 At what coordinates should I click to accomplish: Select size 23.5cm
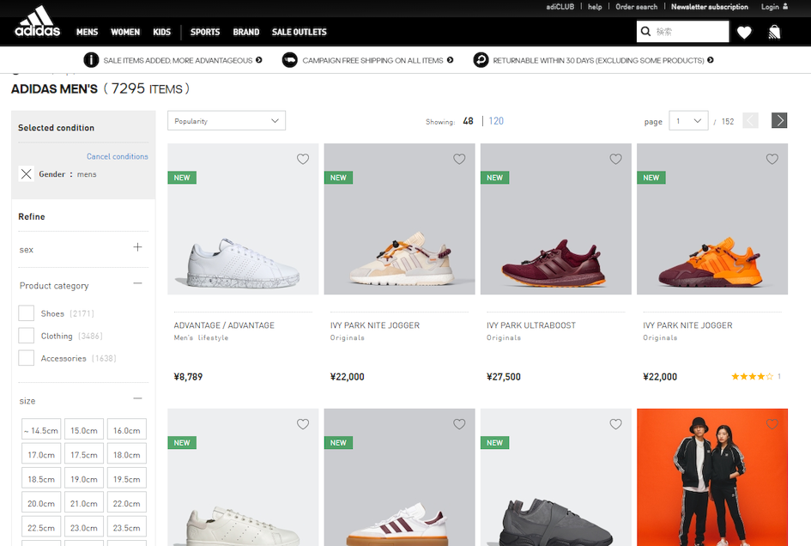pyautogui.click(x=127, y=527)
